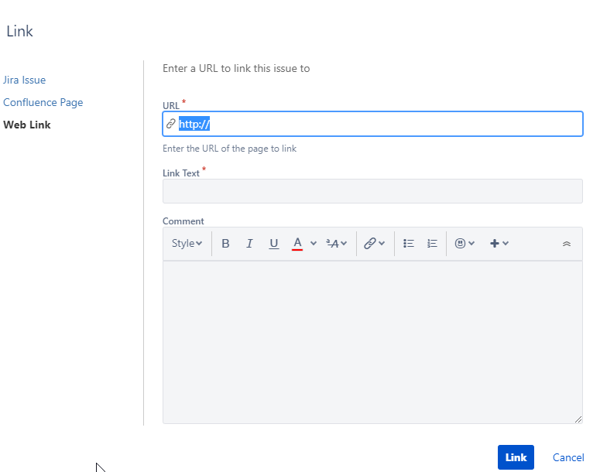
Task: Expand the plus menu dropdown arrow
Action: (x=506, y=243)
